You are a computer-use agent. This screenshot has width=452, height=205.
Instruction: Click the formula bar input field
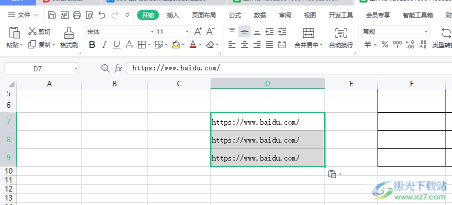coord(289,68)
